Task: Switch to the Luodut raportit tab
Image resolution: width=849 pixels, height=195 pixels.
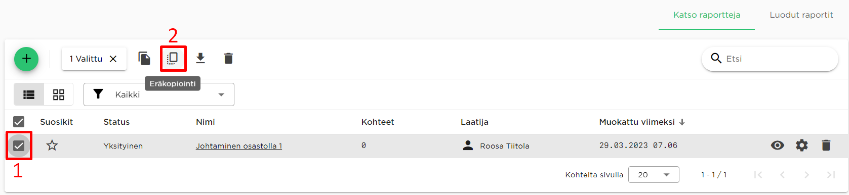Action: pos(801,15)
